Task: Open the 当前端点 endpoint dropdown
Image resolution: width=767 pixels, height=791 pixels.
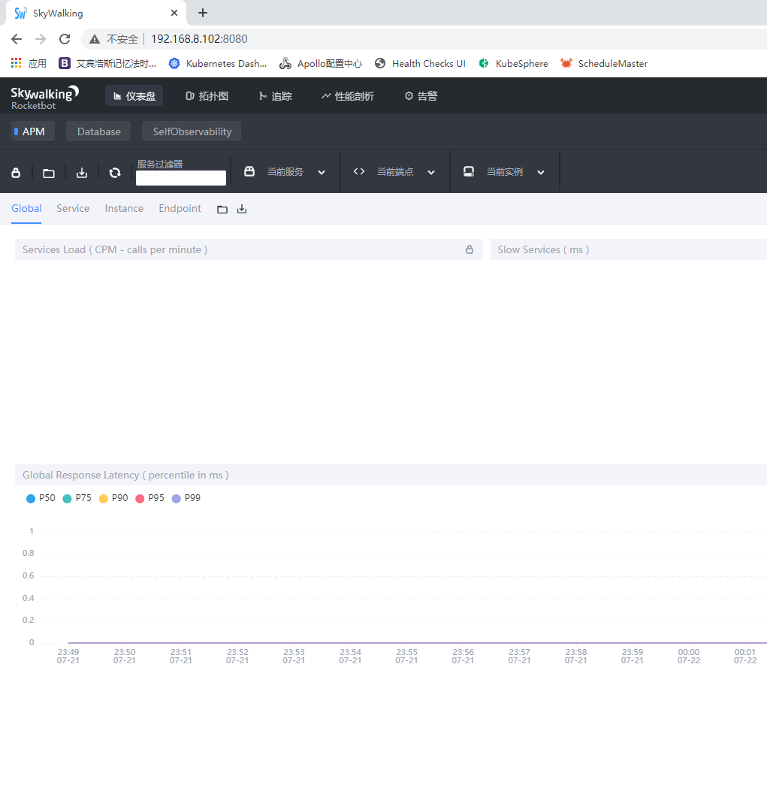Action: [x=431, y=171]
